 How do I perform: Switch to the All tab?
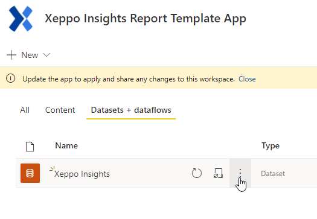25,110
